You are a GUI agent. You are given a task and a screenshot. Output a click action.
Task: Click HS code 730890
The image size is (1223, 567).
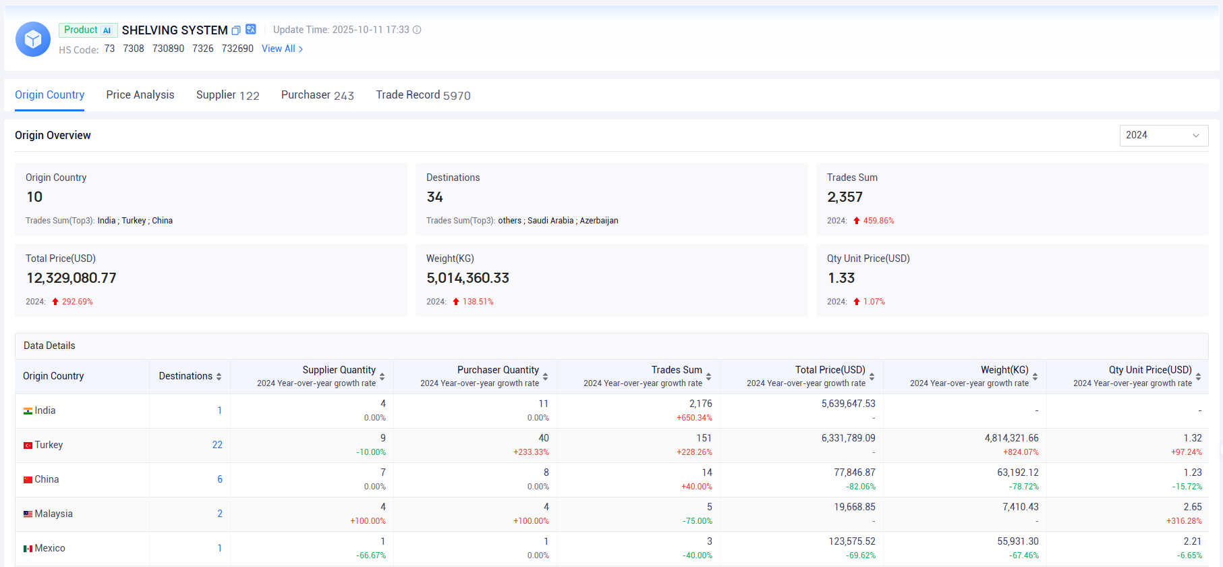(x=168, y=49)
